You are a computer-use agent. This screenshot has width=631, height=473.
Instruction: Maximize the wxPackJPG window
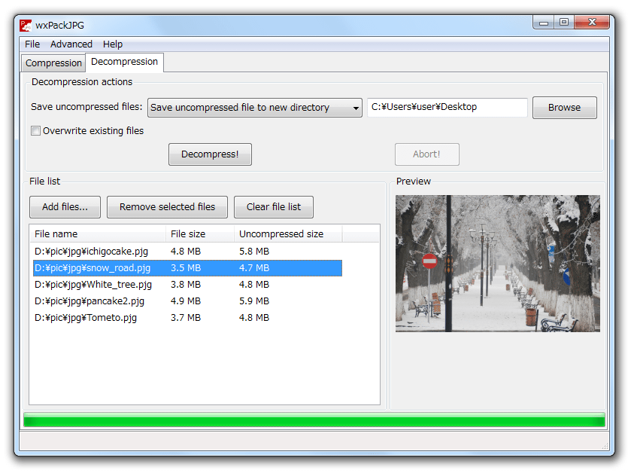564,23
